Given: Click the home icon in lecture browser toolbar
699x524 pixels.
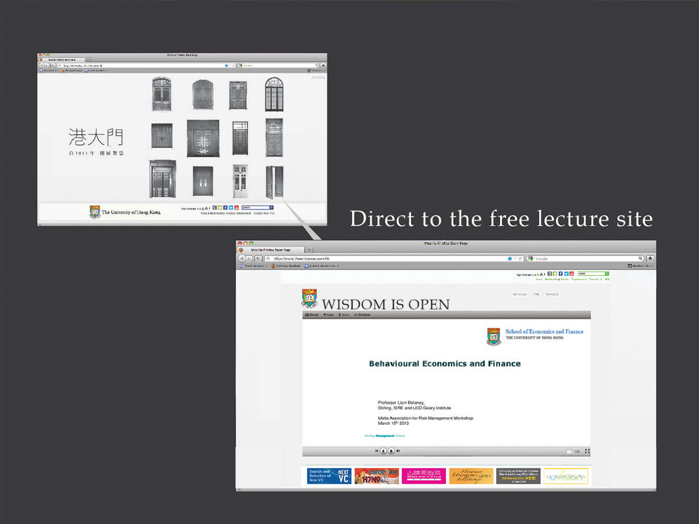Looking at the screenshot, I should tap(650, 259).
